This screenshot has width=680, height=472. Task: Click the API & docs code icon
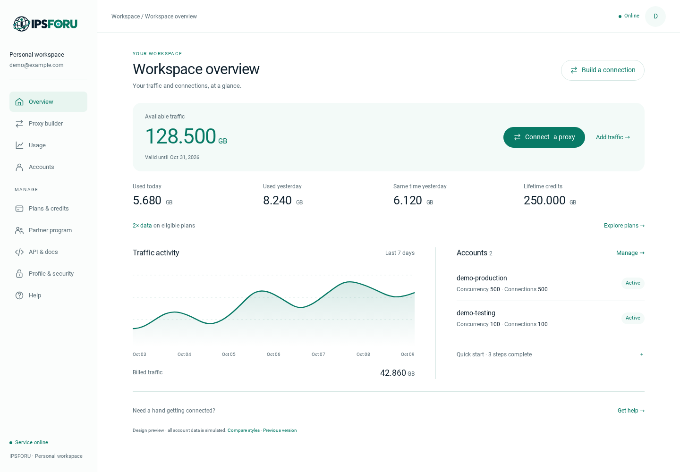coord(19,252)
